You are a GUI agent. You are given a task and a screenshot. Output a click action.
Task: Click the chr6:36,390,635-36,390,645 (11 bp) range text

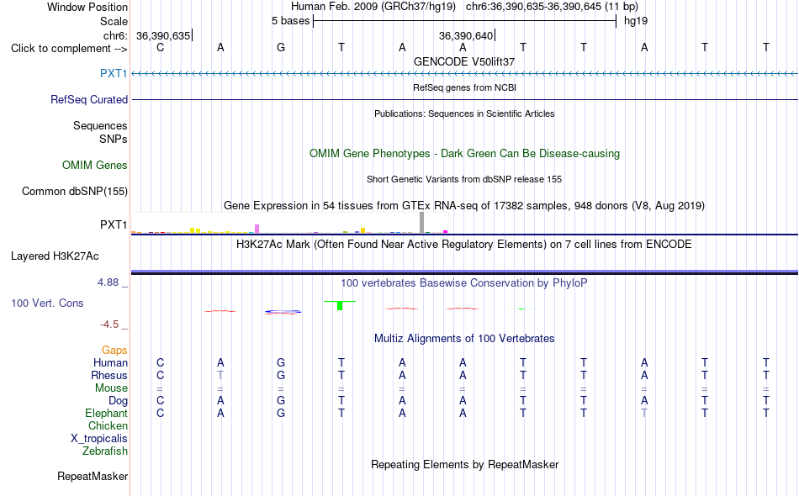[x=552, y=7]
